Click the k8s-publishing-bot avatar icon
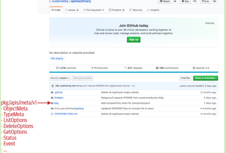 click(x=53, y=86)
